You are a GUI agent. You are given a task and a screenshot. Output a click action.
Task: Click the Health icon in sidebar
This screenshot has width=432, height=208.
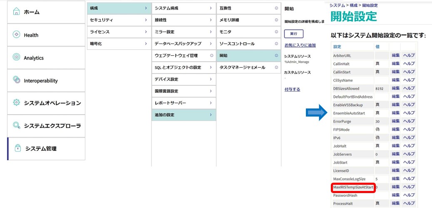[x=17, y=35]
